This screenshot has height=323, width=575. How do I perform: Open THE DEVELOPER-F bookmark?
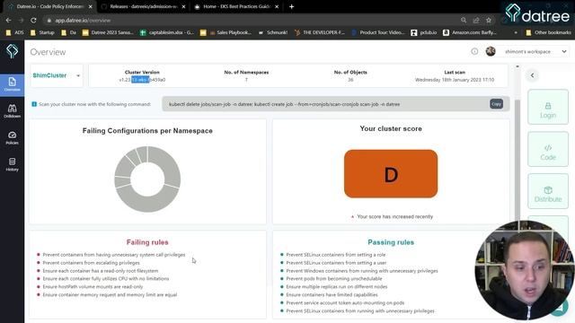pyautogui.click(x=320, y=32)
